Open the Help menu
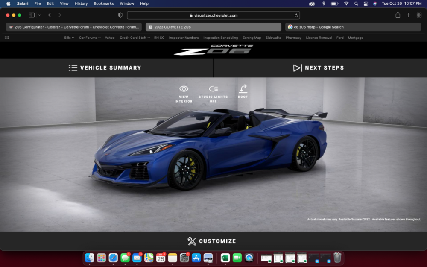 point(144,3)
